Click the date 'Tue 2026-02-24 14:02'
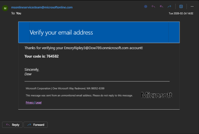This screenshot has width=199, height=134. [x=181, y=13]
